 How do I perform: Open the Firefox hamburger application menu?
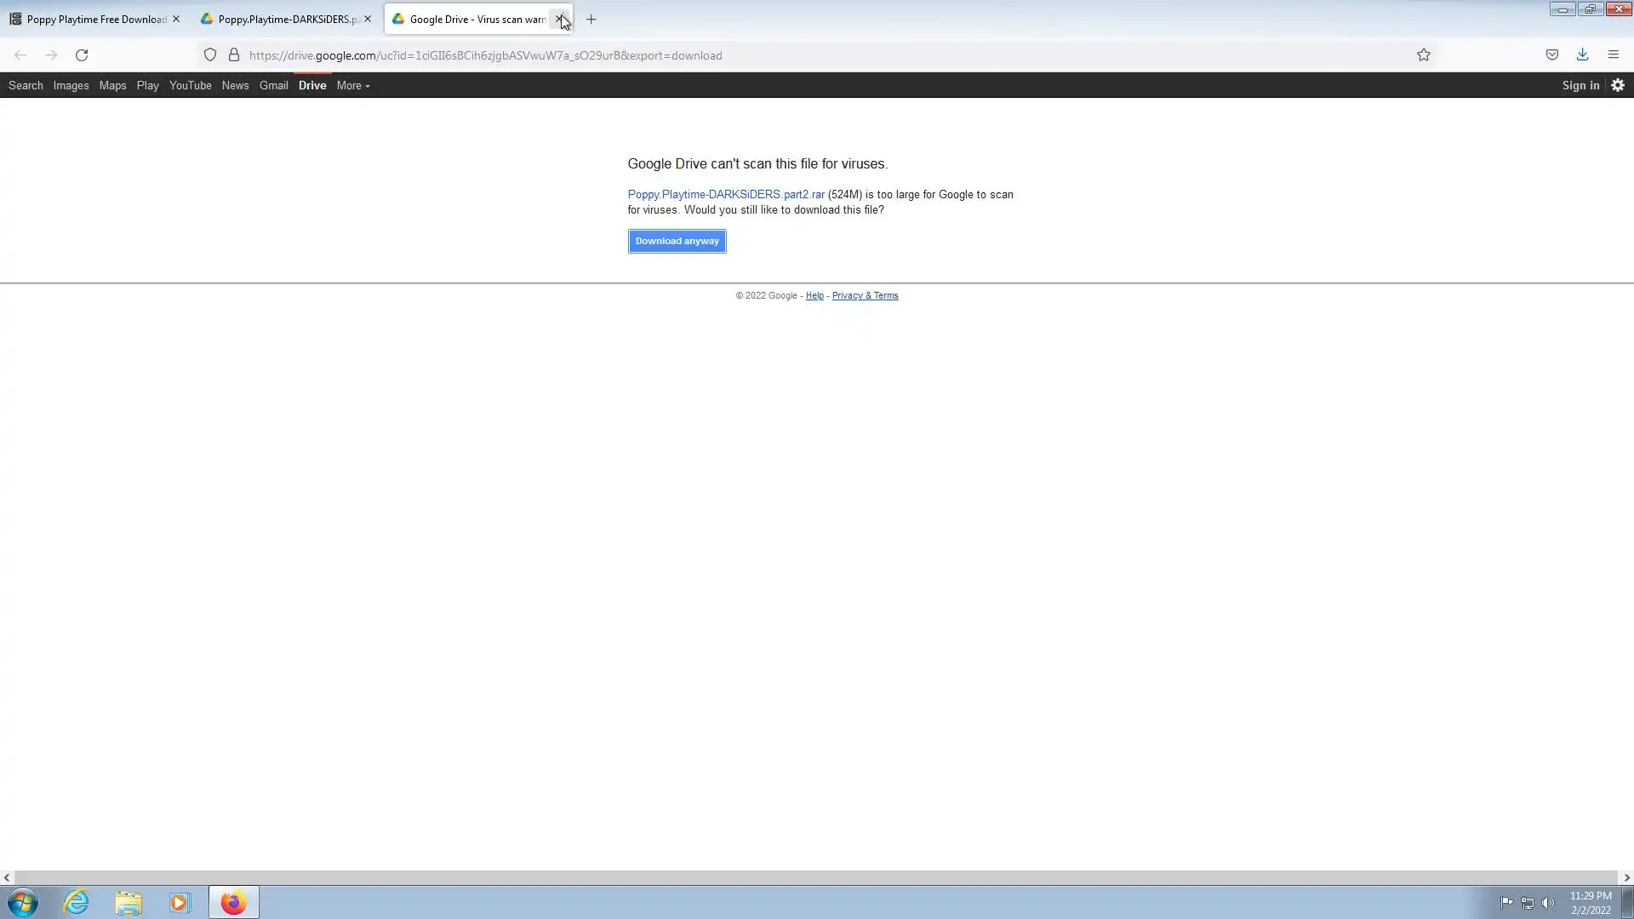click(x=1613, y=55)
